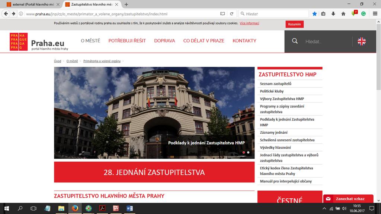Show bookmarks list icon in toolbar
The image size is (381, 214).
pos(323,14)
